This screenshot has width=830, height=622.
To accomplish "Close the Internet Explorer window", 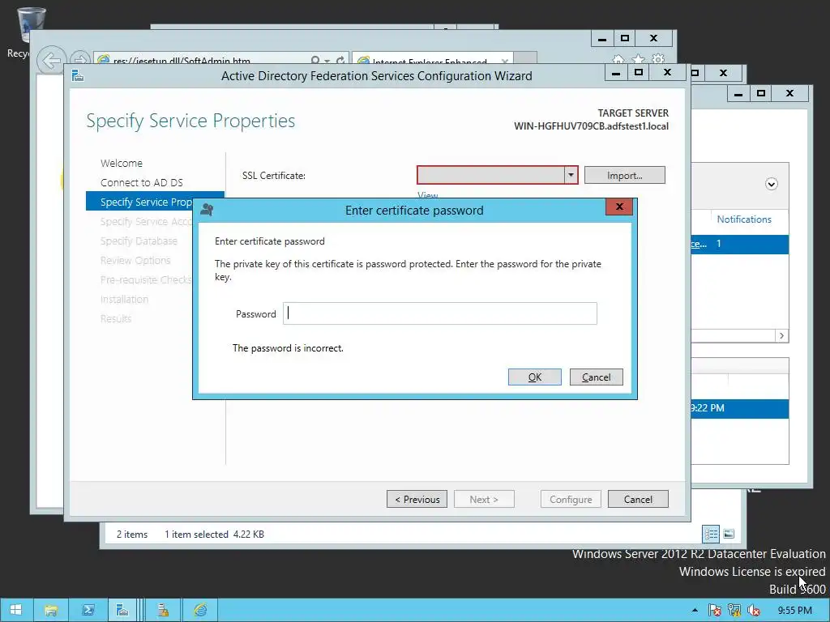I will 654,39.
